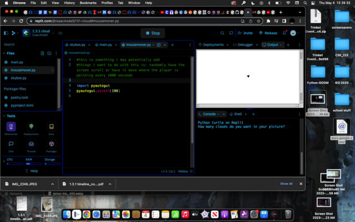Screen dimensions: 355x222
Task: Select mousemover.py in the file tree
Action: 28,70
